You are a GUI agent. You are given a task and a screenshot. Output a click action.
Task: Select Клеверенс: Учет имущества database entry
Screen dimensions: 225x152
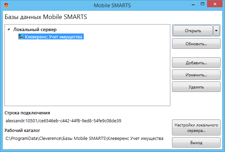[51, 37]
